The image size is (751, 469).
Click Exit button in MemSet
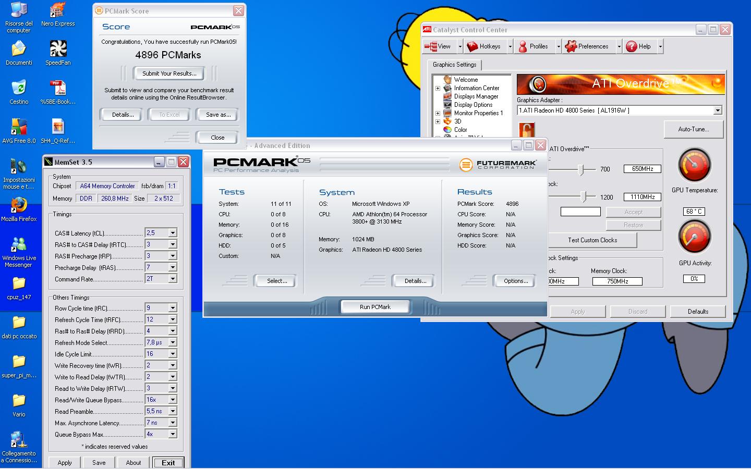click(168, 463)
